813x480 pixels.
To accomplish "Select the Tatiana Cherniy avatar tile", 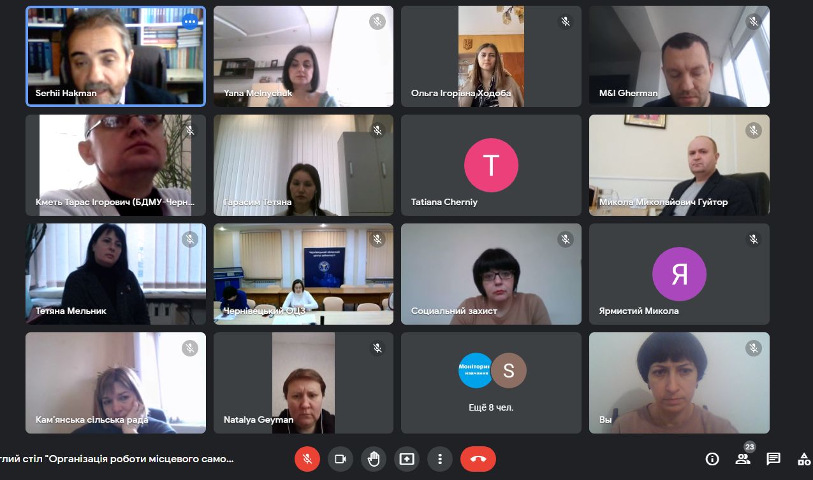I will pos(491,166).
